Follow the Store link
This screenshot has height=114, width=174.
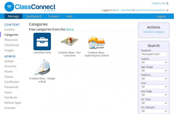click(x=70, y=29)
